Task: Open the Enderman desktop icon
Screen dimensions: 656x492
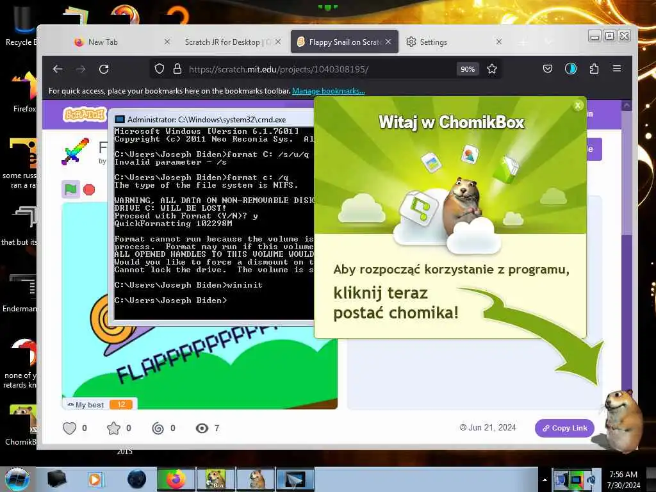Action: point(20,293)
